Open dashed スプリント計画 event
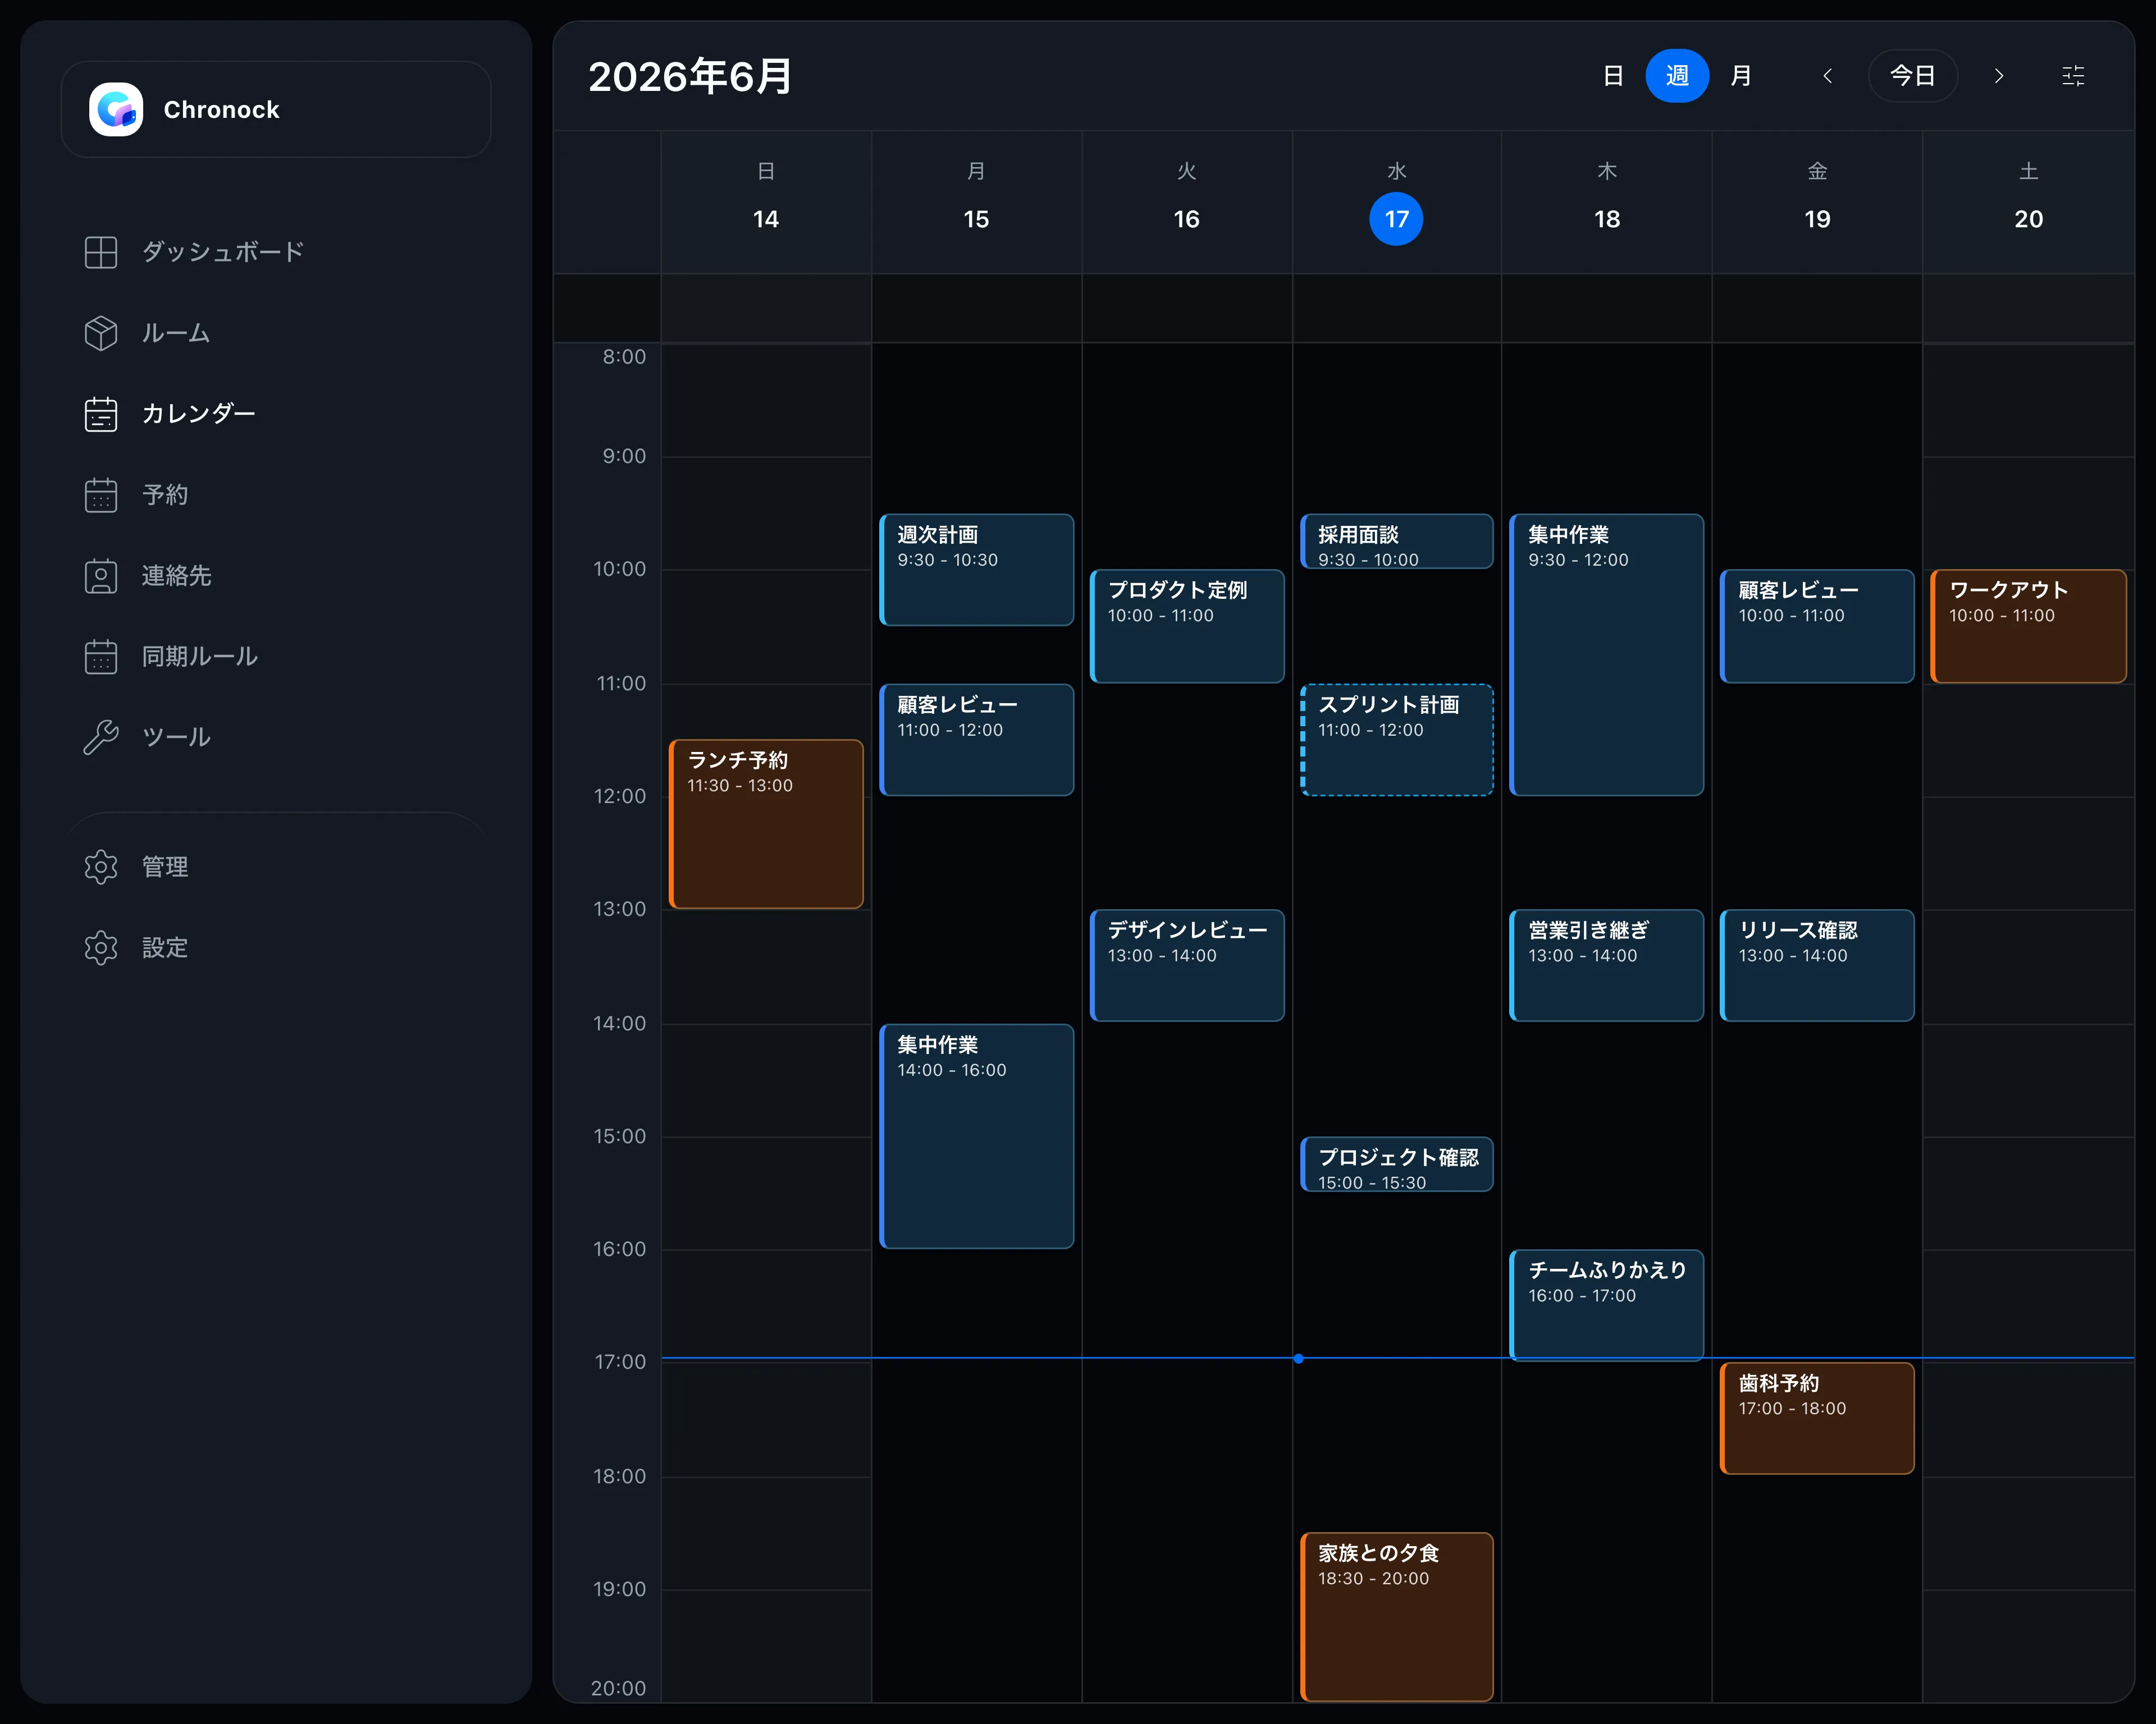The image size is (2156, 1724). tap(1397, 740)
